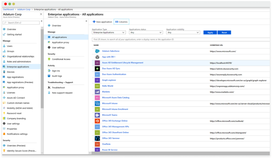Screen dimensions: 272x158
Task: Click the Audit logs icon
Action: click(x=49, y=76)
